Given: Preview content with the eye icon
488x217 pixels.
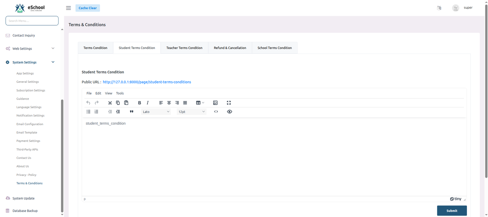Looking at the screenshot, I should coord(230,112).
